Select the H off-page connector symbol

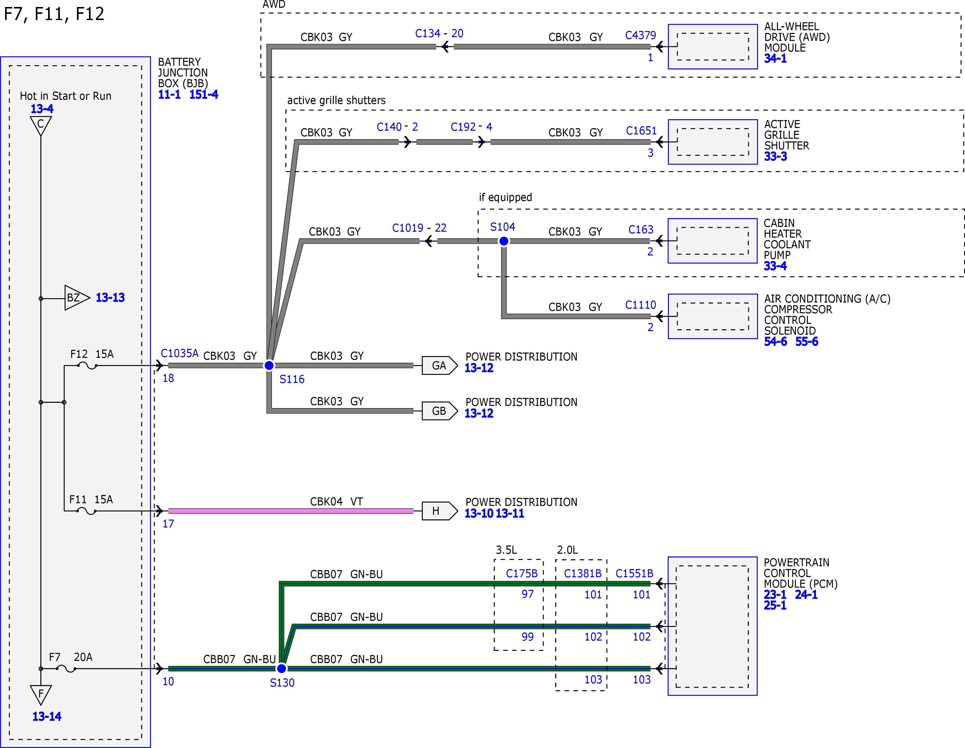point(440,511)
